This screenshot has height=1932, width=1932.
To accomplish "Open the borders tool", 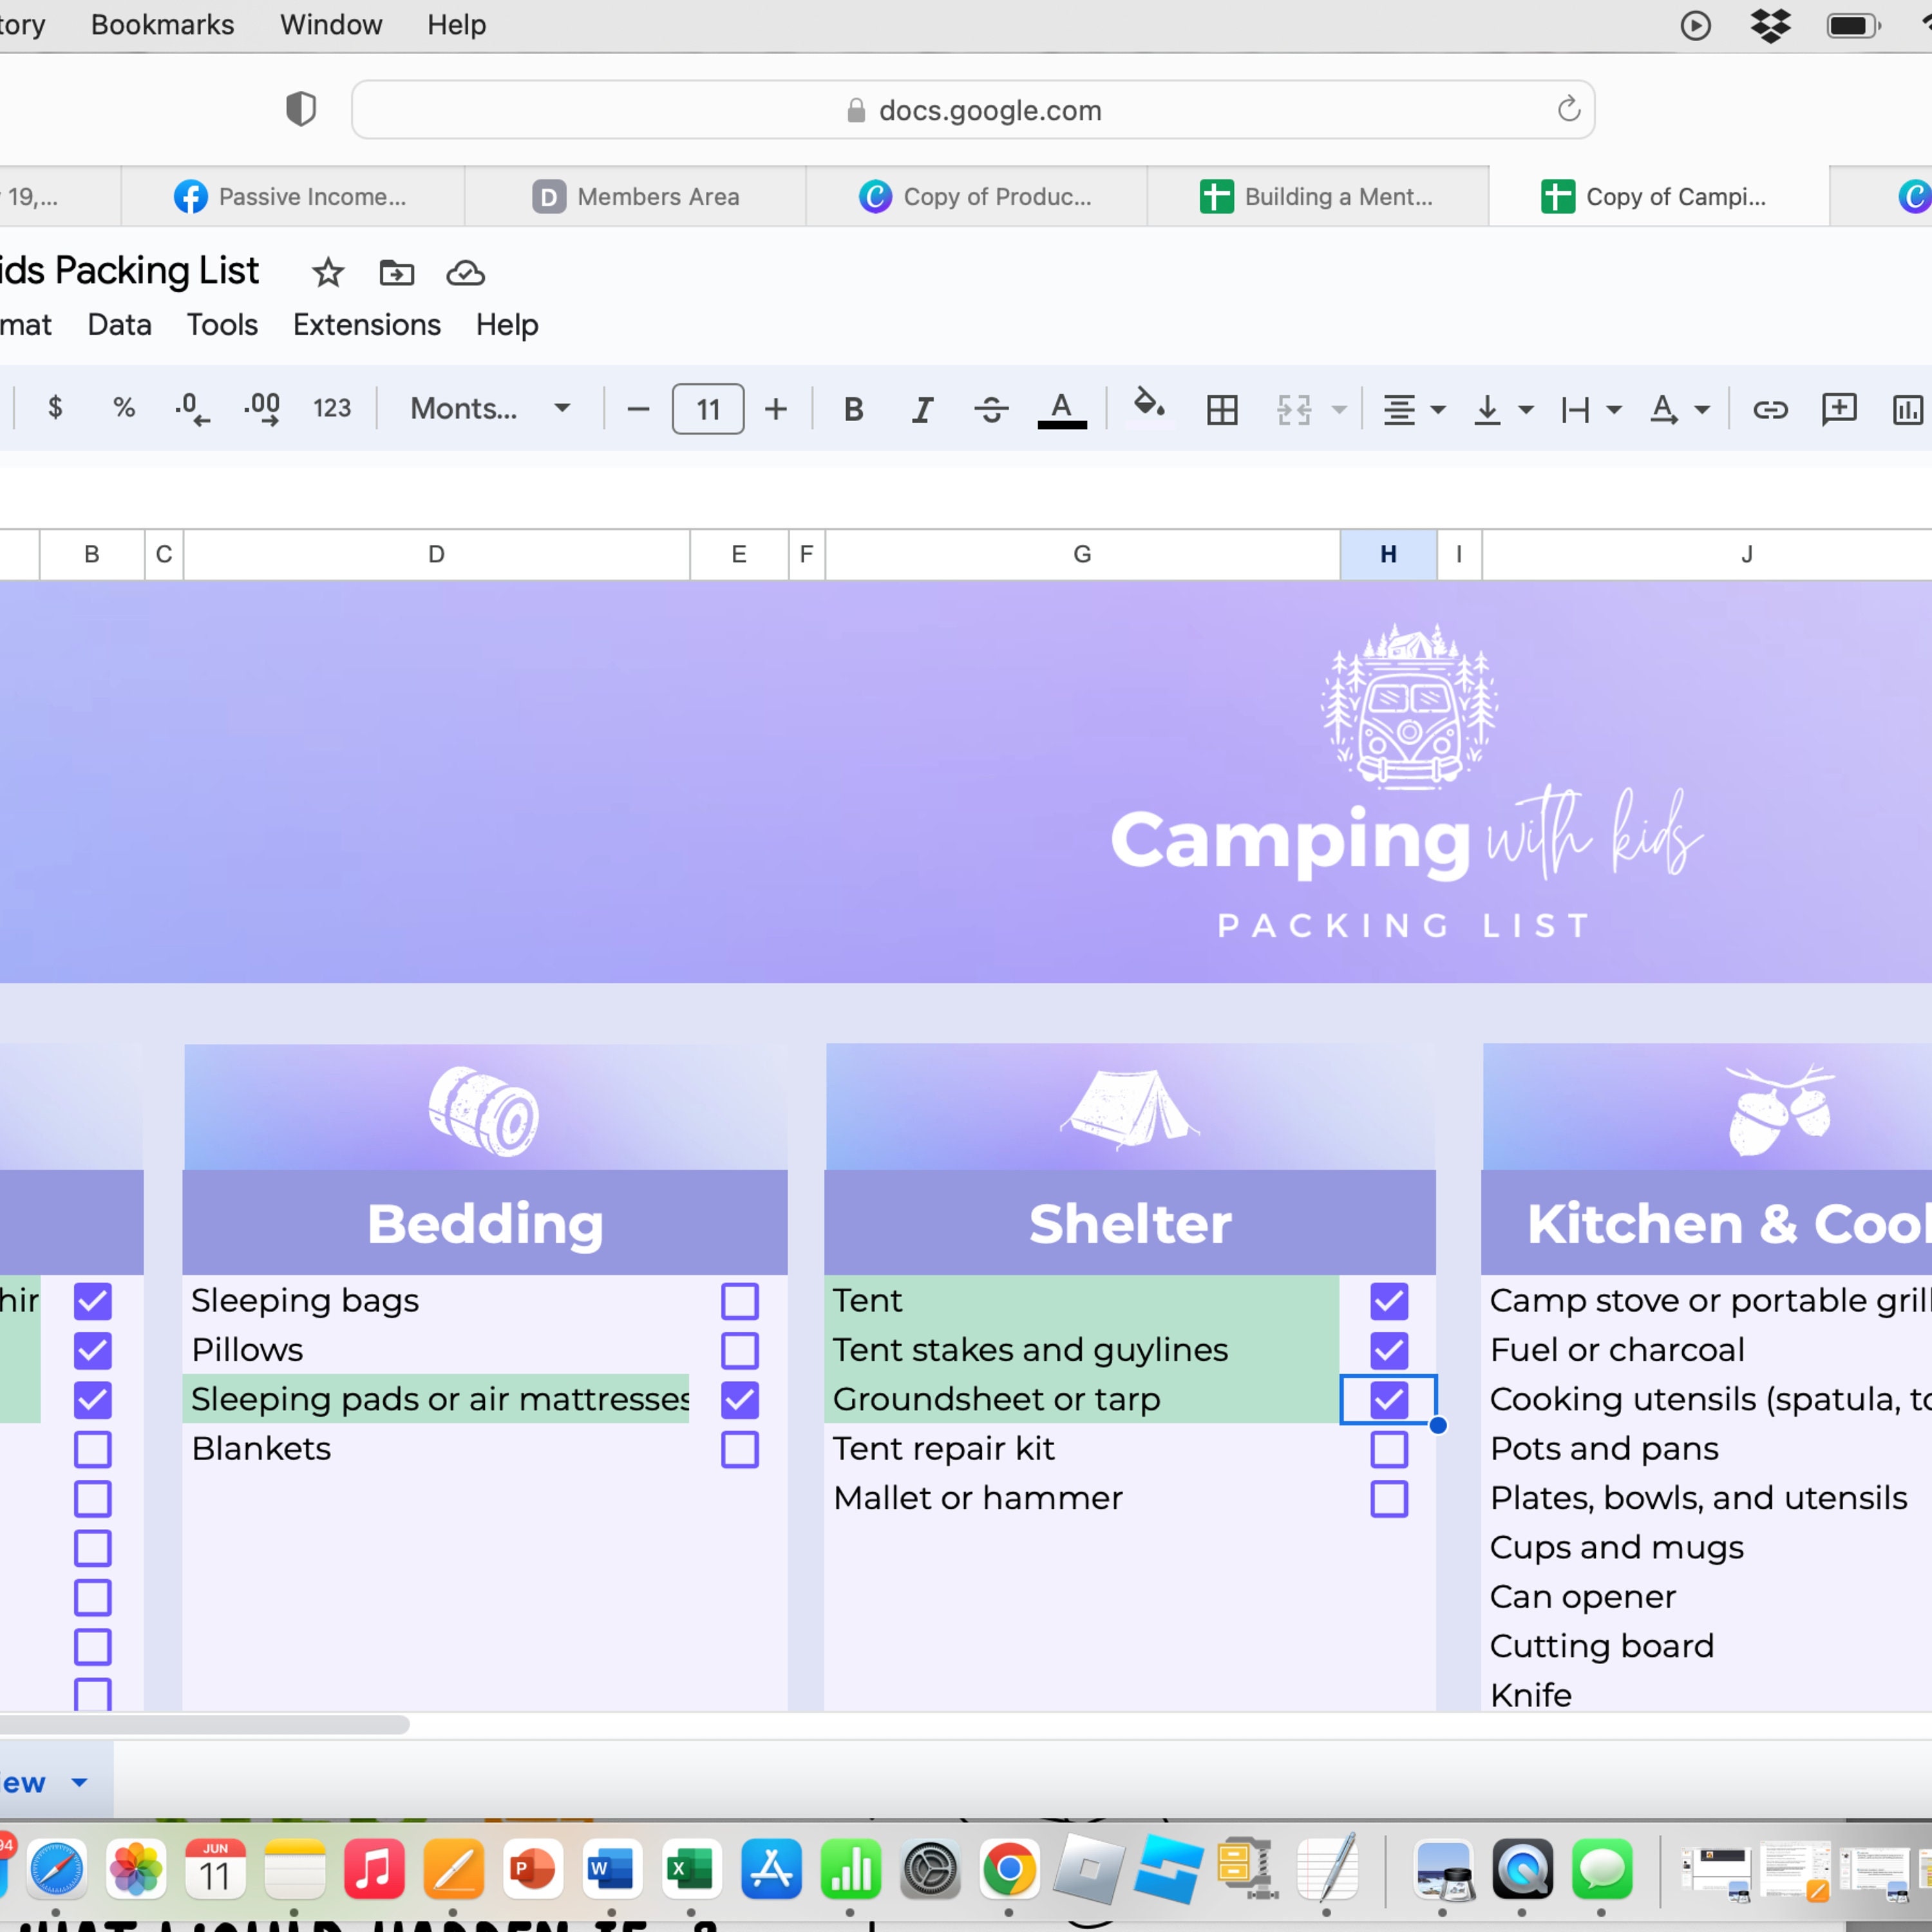I will pos(1221,408).
